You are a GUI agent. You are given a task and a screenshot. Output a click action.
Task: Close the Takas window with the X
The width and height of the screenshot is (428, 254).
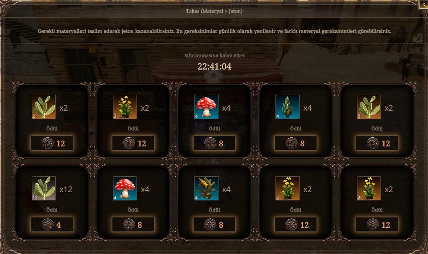[x=423, y=4]
